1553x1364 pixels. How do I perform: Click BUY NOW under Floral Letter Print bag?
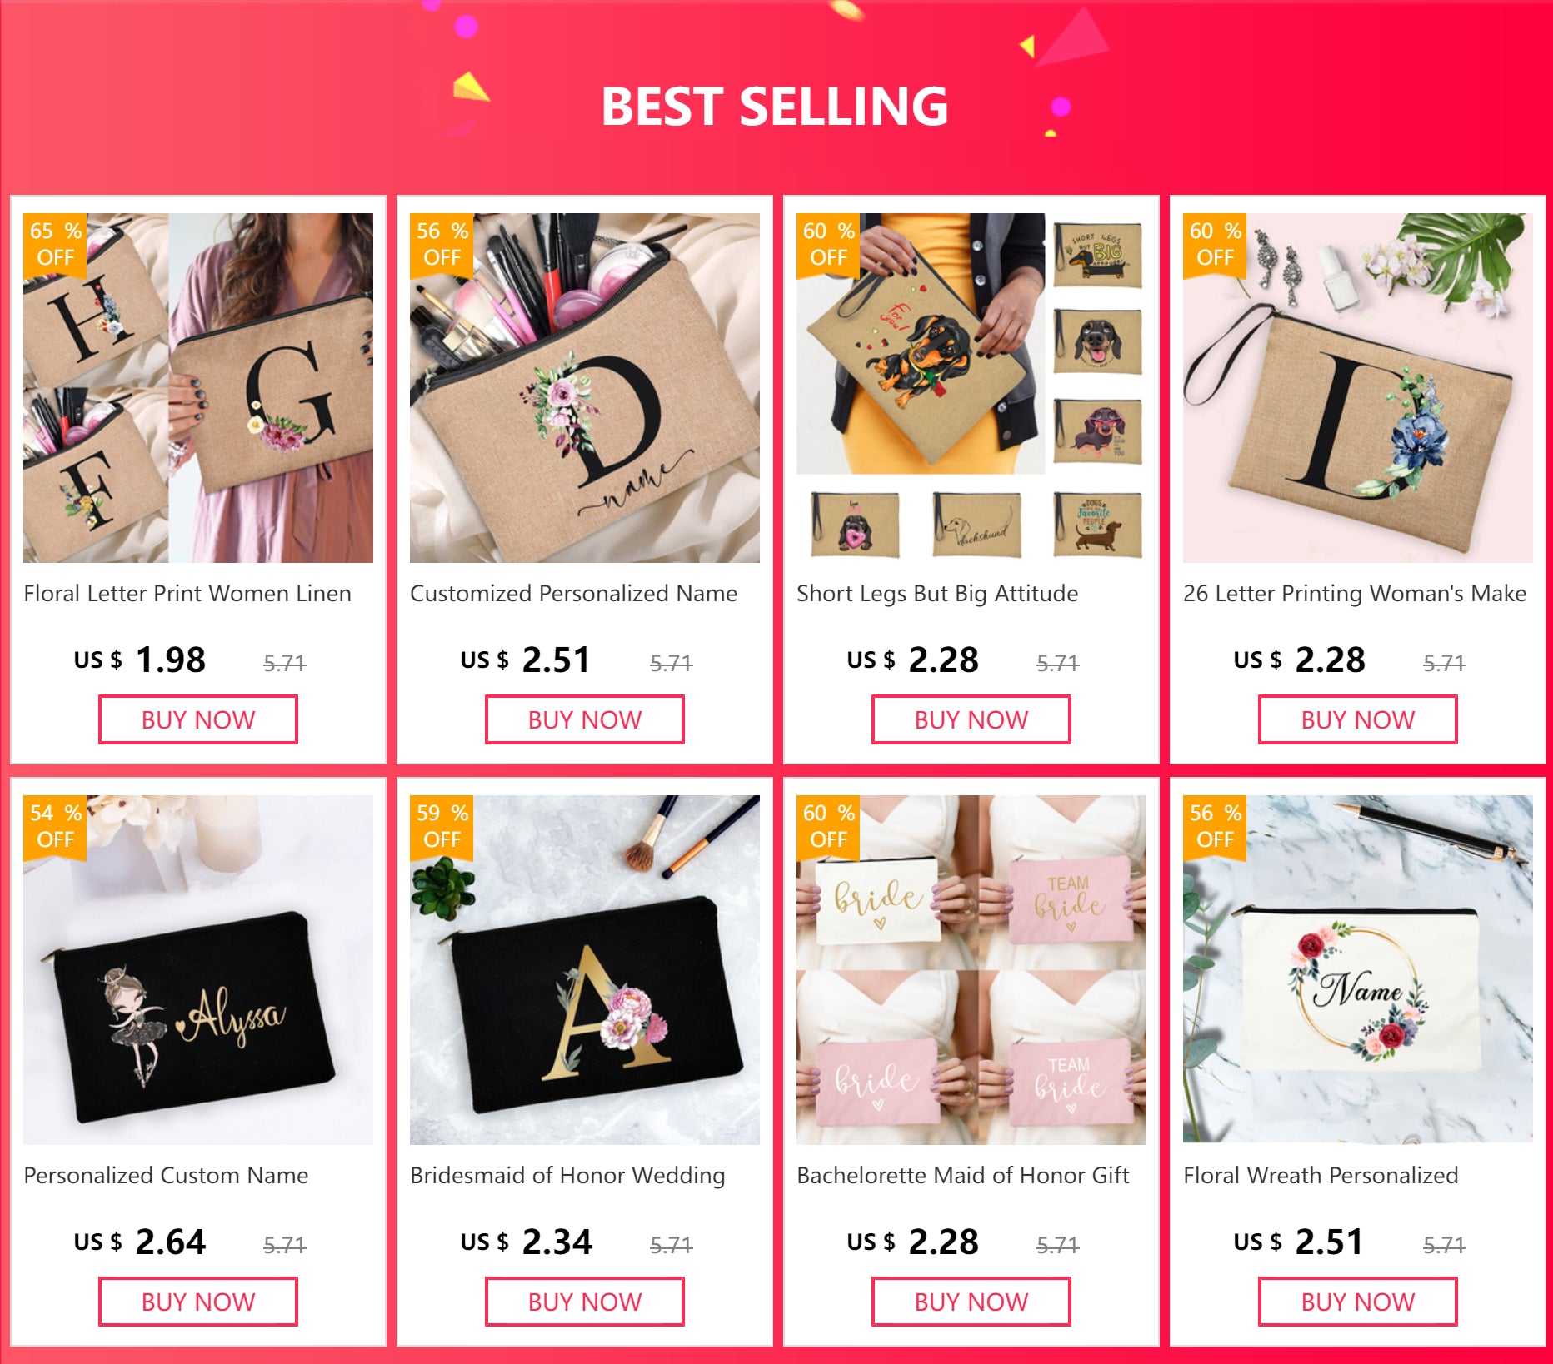tap(198, 719)
